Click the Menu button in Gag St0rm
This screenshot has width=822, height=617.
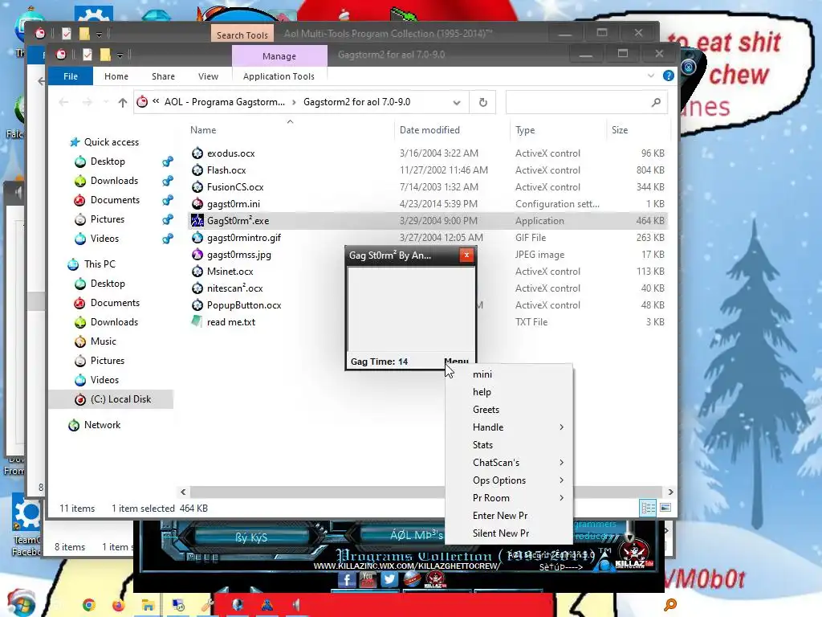456,361
